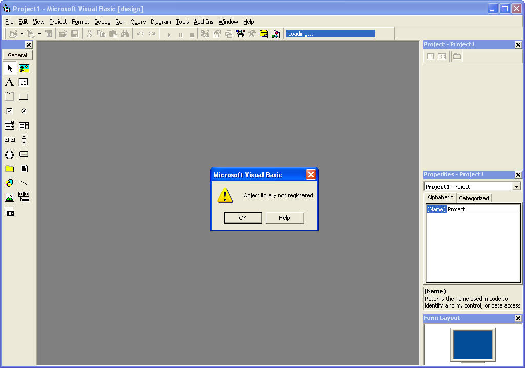Open the Object Browser from toolbar
The height and width of the screenshot is (368, 525).
[x=239, y=34]
